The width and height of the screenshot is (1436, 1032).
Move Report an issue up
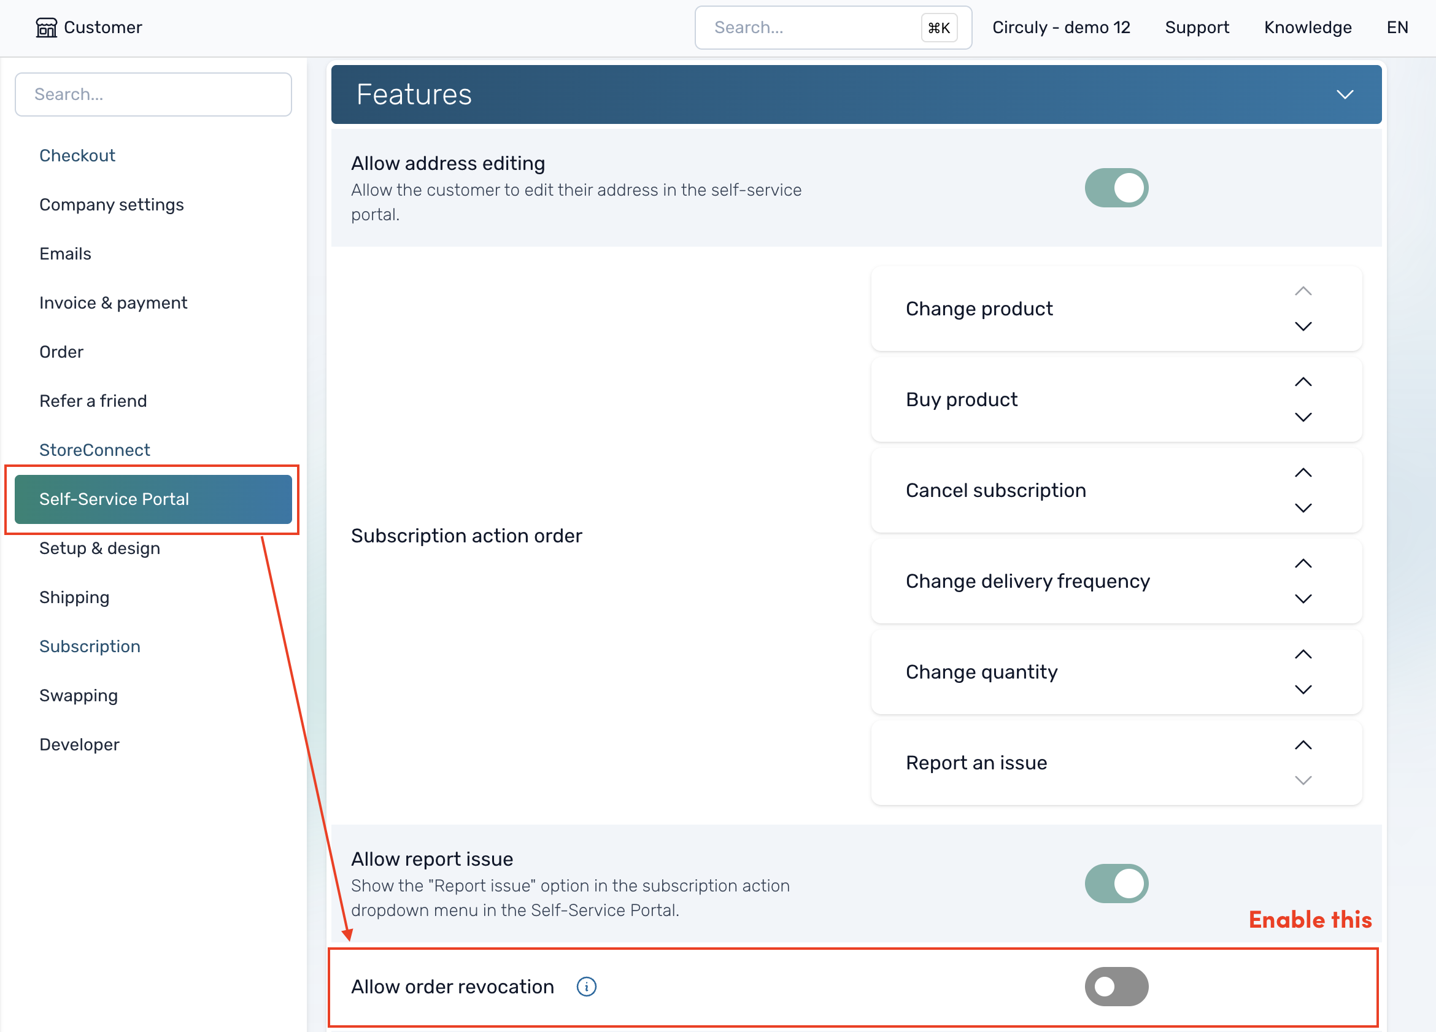click(1303, 745)
